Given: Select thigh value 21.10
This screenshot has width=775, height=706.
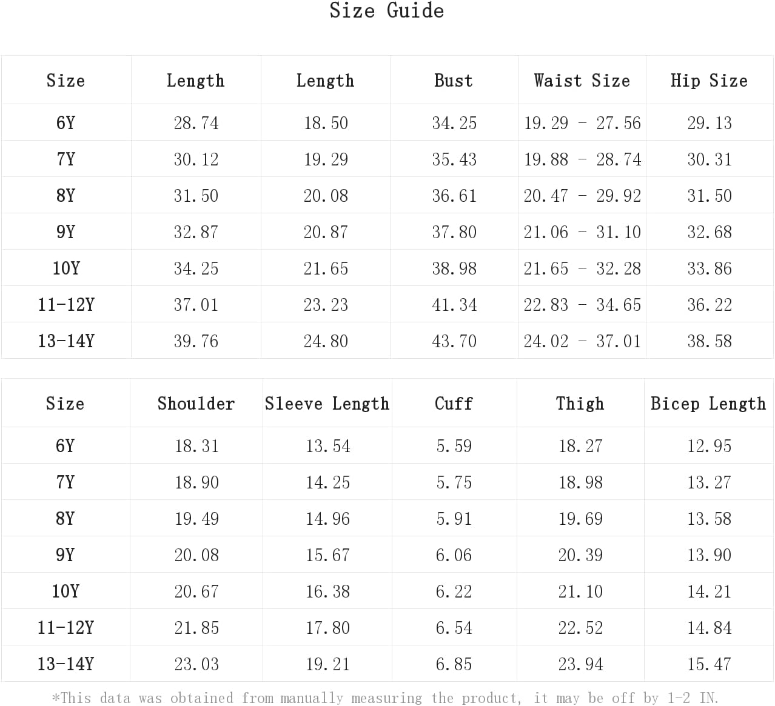Looking at the screenshot, I should tap(580, 591).
